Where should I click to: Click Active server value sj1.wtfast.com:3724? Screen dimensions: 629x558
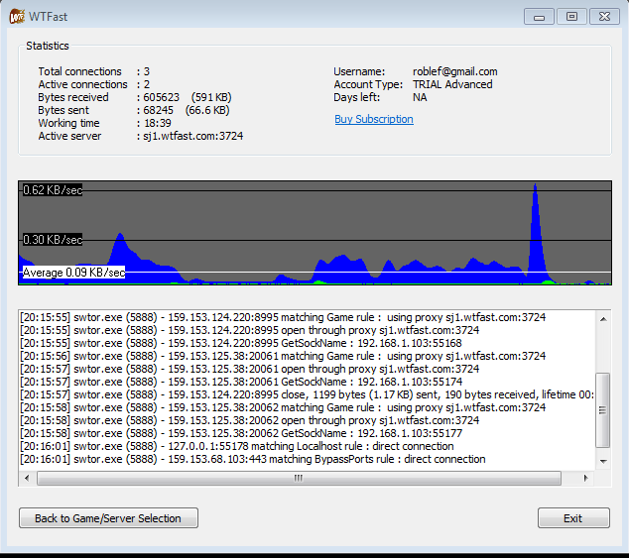pyautogui.click(x=192, y=136)
